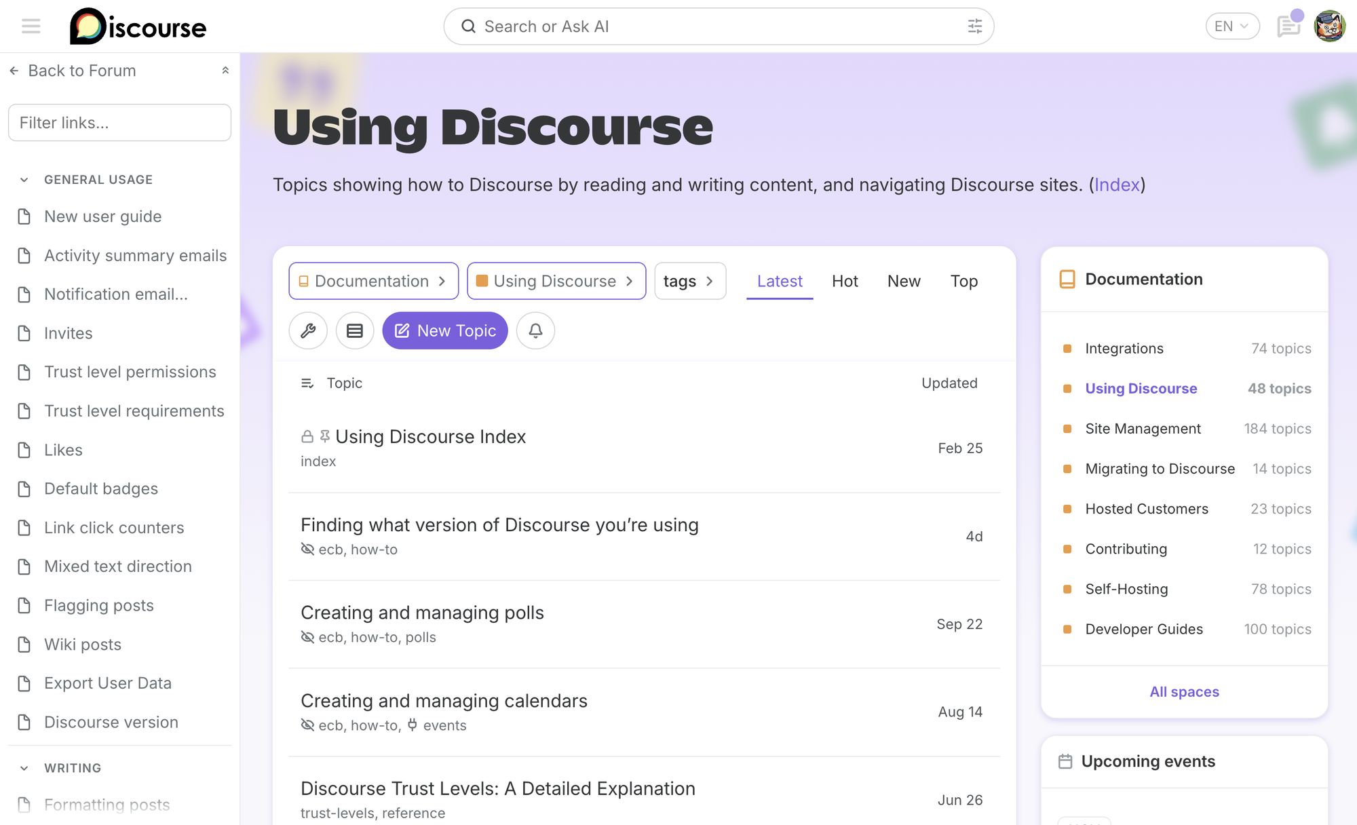This screenshot has width=1357, height=825.
Task: Click the document icon beside New user guide
Action: point(24,216)
